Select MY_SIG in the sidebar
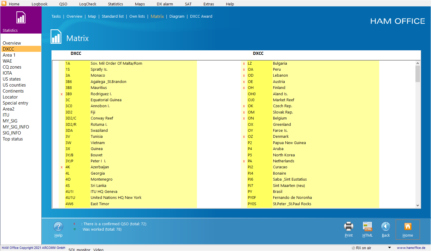The width and height of the screenshot is (431, 251). pyautogui.click(x=10, y=121)
